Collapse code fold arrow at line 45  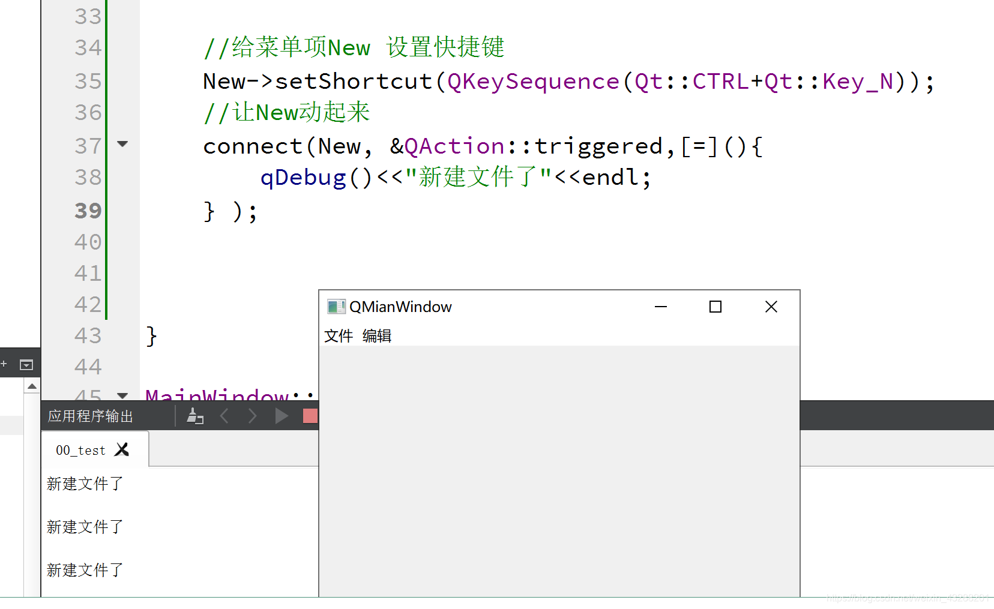tap(122, 396)
